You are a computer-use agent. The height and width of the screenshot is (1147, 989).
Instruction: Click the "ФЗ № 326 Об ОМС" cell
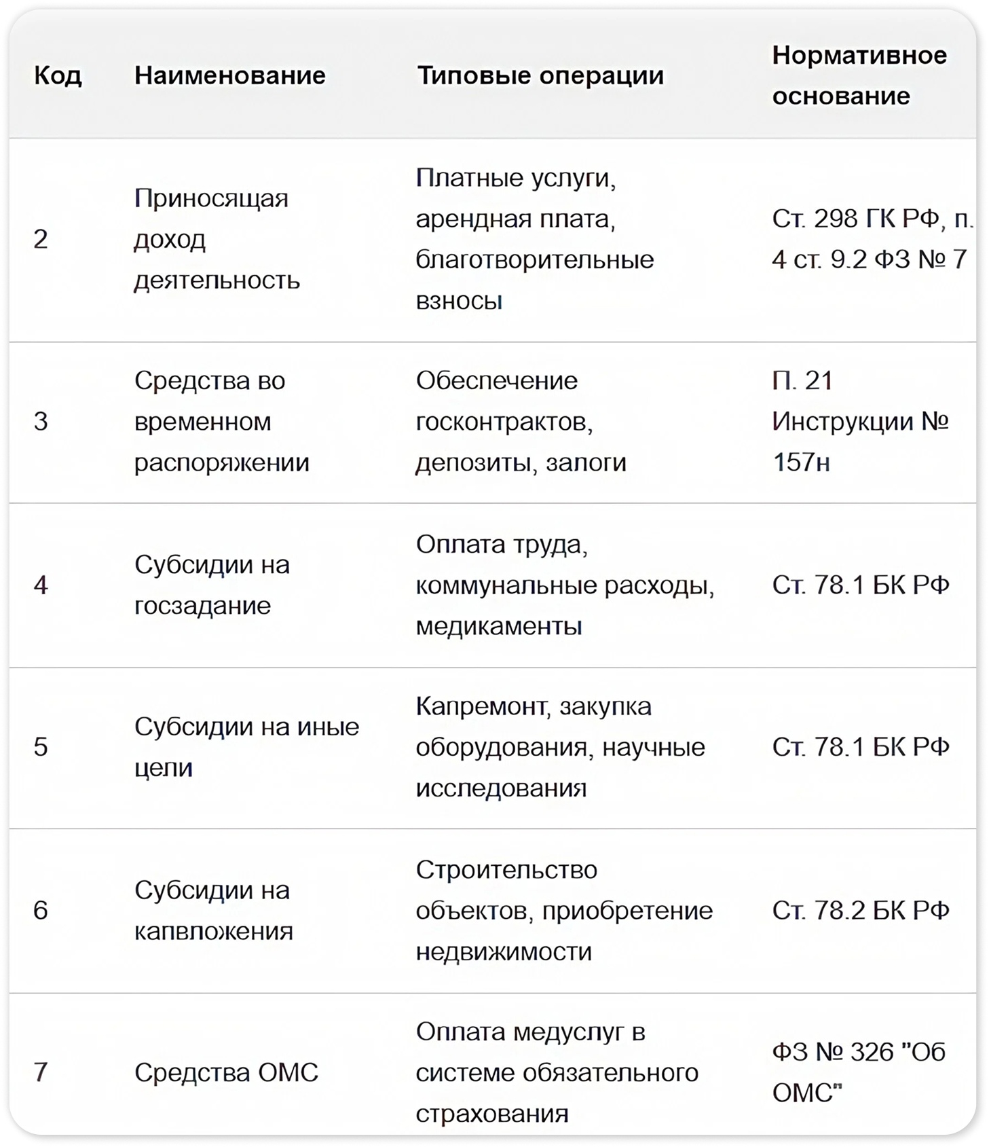click(x=858, y=1072)
